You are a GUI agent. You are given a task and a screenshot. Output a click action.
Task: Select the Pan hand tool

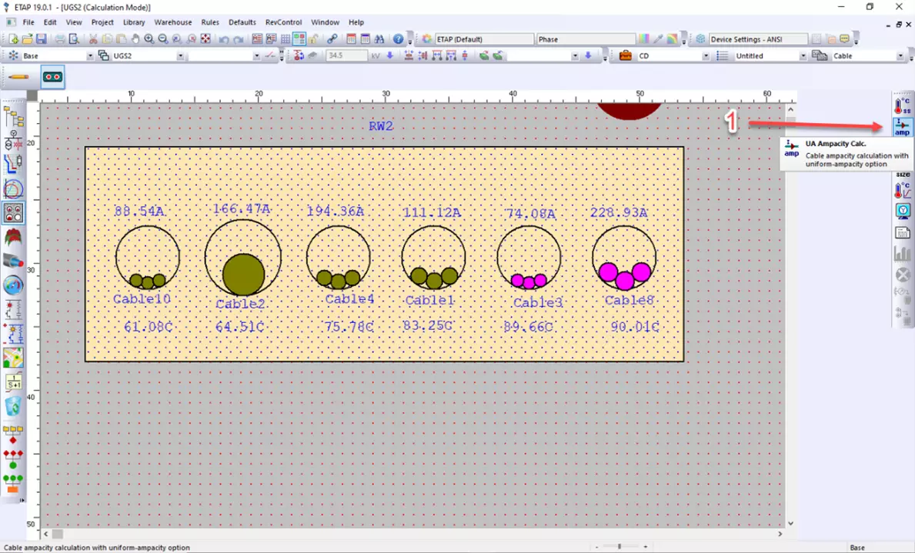tap(135, 38)
